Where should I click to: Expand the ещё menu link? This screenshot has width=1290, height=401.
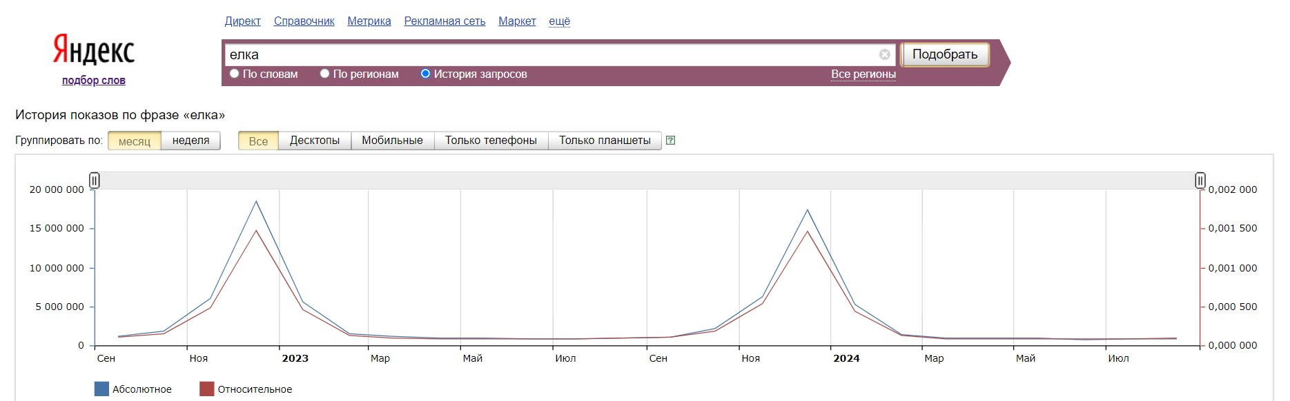[559, 21]
